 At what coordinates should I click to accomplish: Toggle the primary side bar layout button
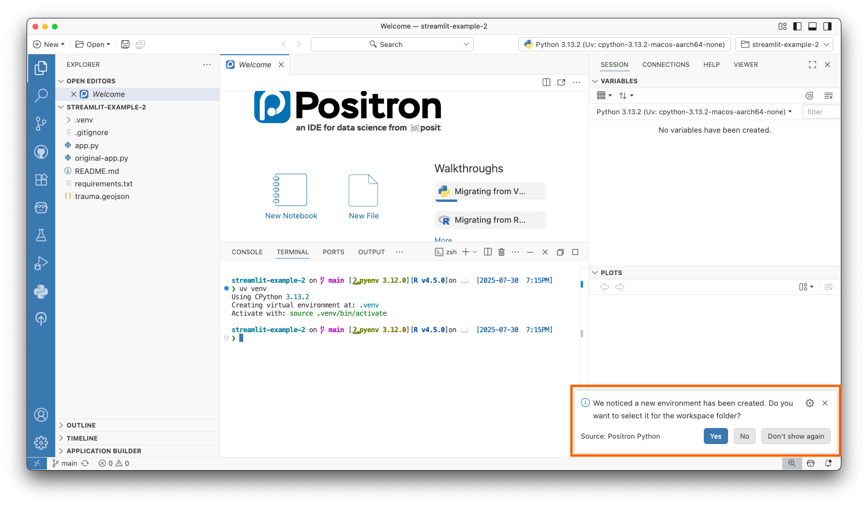tap(797, 26)
